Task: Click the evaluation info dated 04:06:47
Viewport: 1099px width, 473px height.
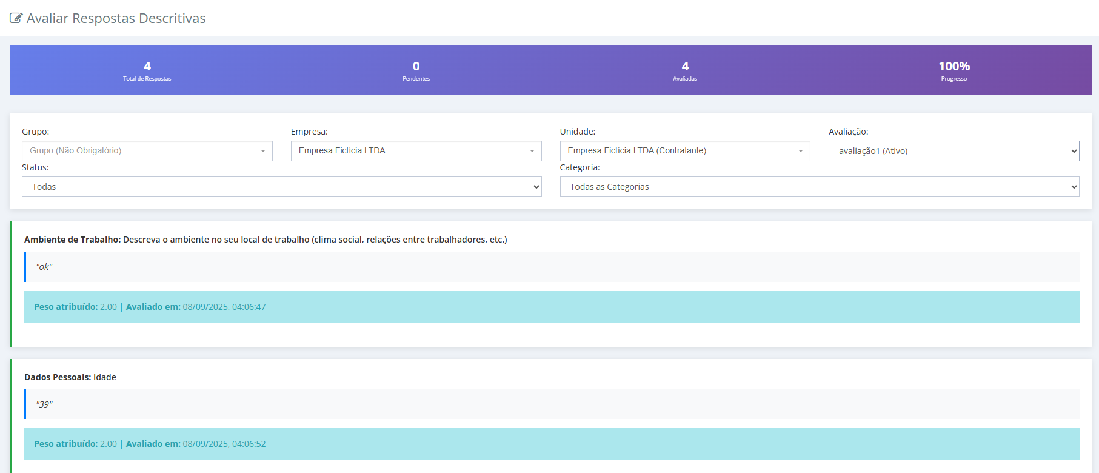Action: pos(150,307)
